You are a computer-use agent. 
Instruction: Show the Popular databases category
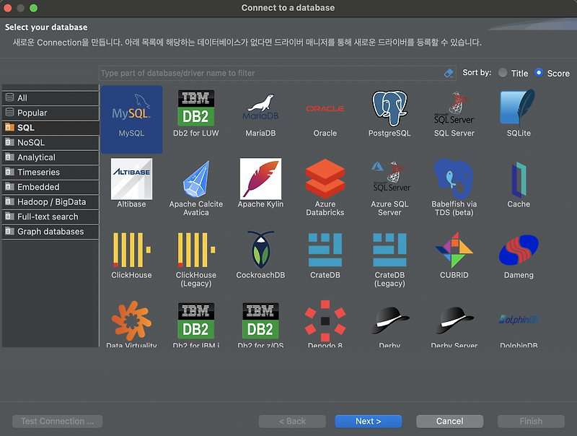(x=50, y=113)
